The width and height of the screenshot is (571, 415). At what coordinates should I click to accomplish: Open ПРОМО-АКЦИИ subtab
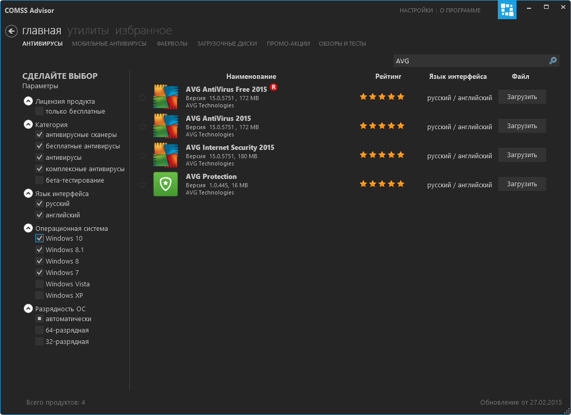tap(288, 44)
